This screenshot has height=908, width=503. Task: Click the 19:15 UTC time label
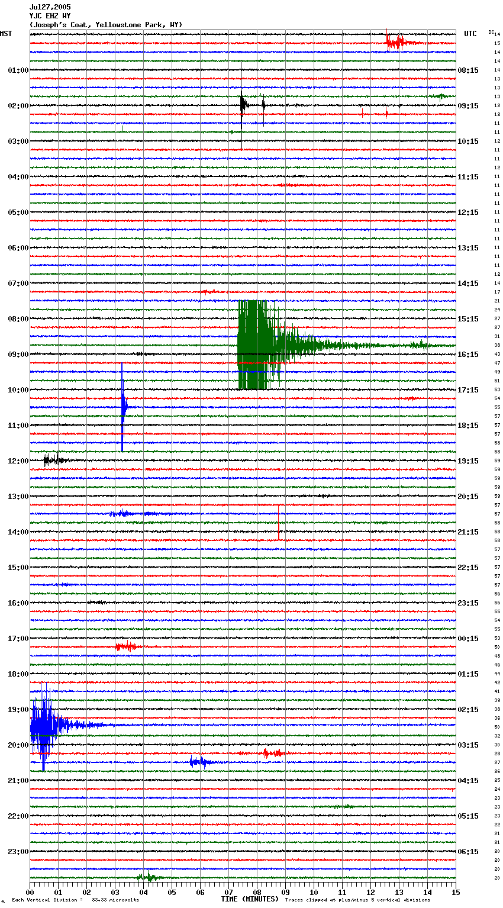[x=468, y=461]
